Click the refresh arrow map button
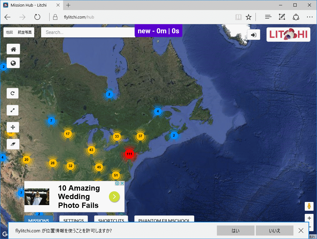Viewport: 317px width, 239px height. [x=13, y=93]
